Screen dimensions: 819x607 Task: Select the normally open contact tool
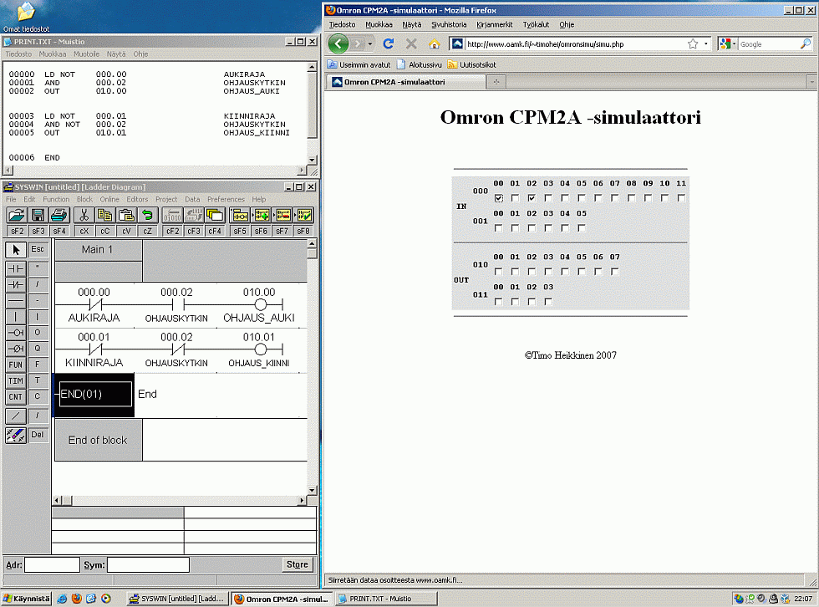coord(15,268)
